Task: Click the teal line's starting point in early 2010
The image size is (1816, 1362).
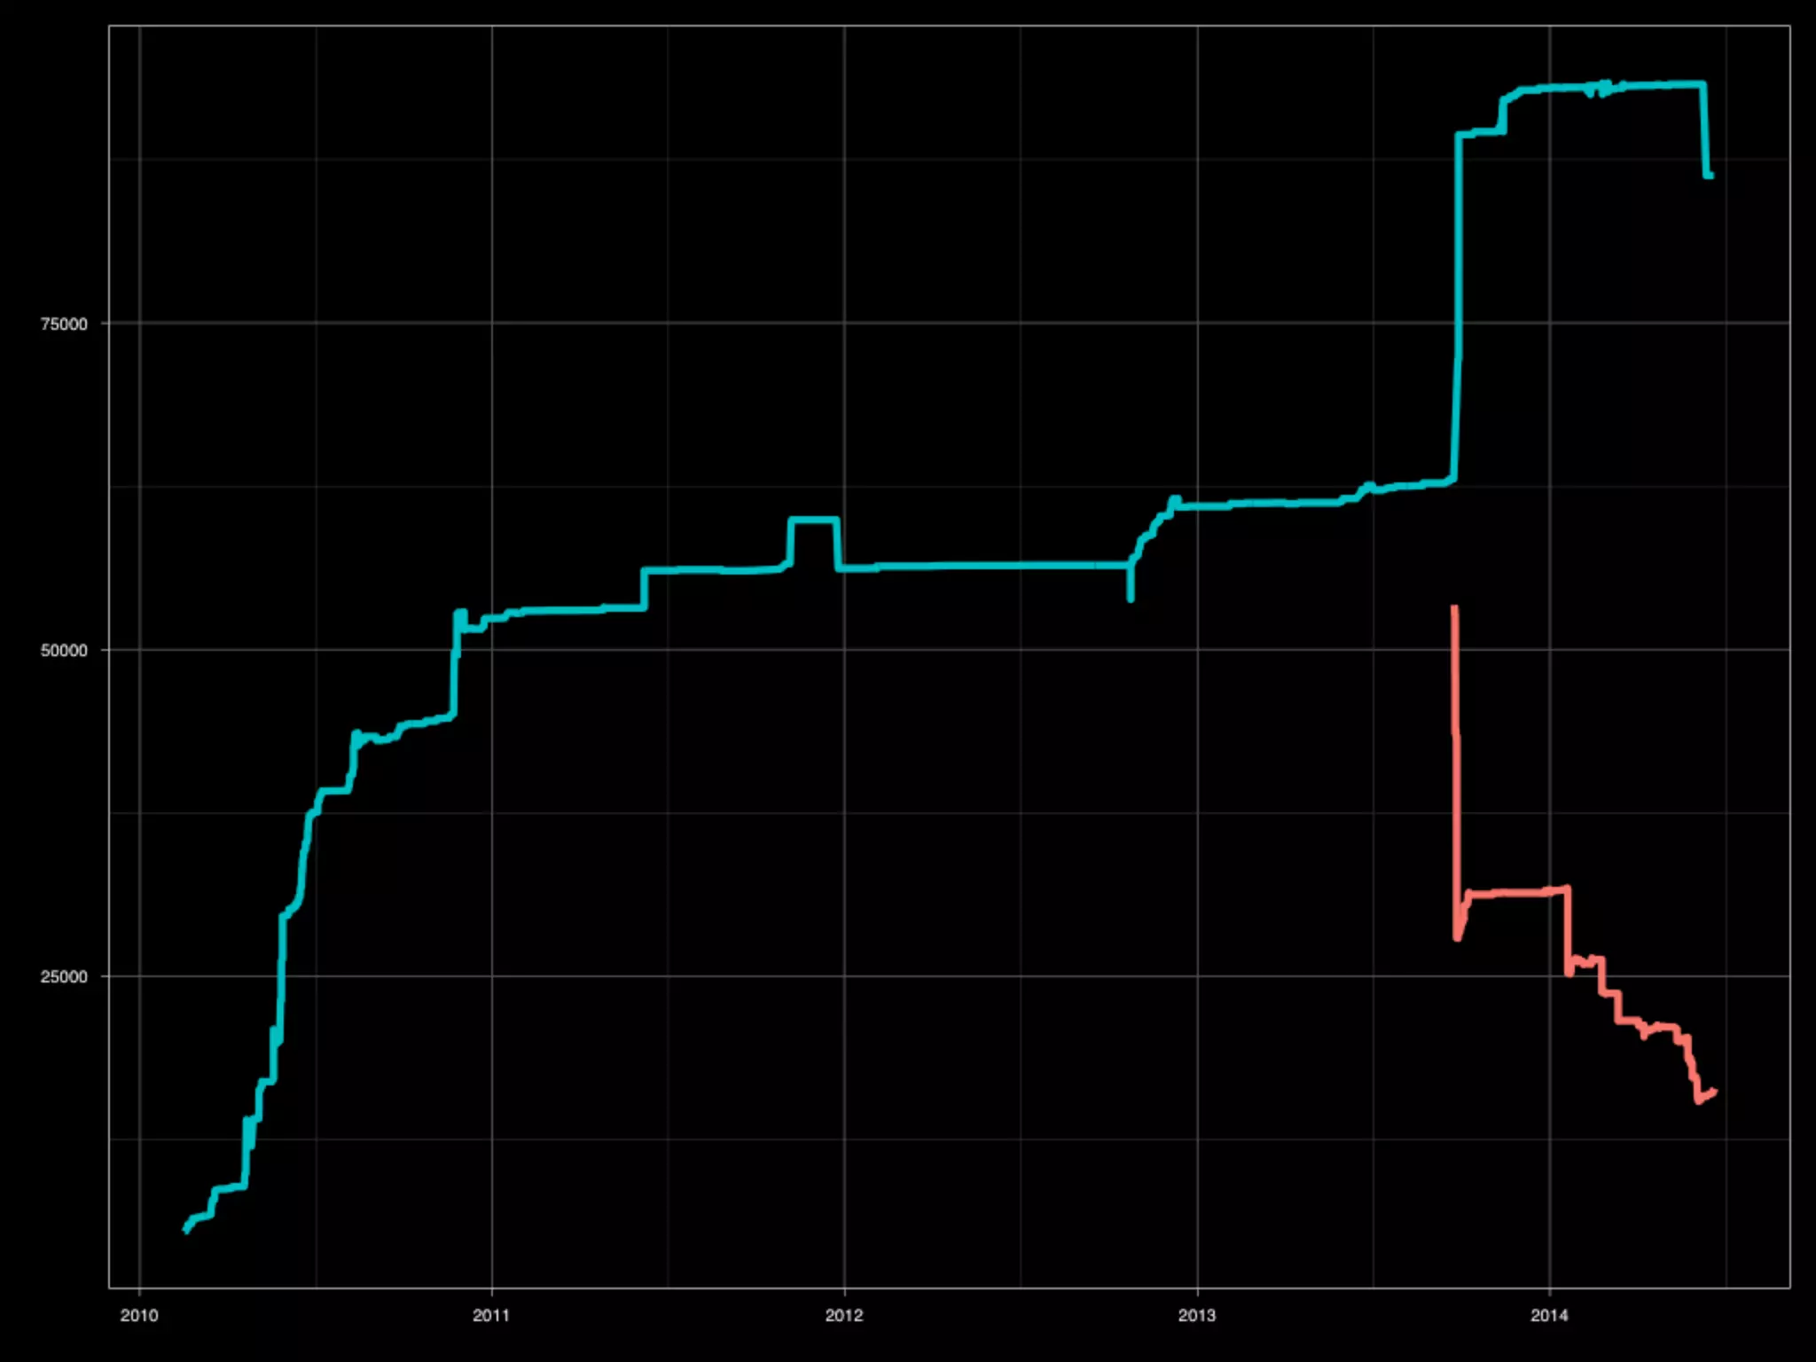Action: (185, 1230)
